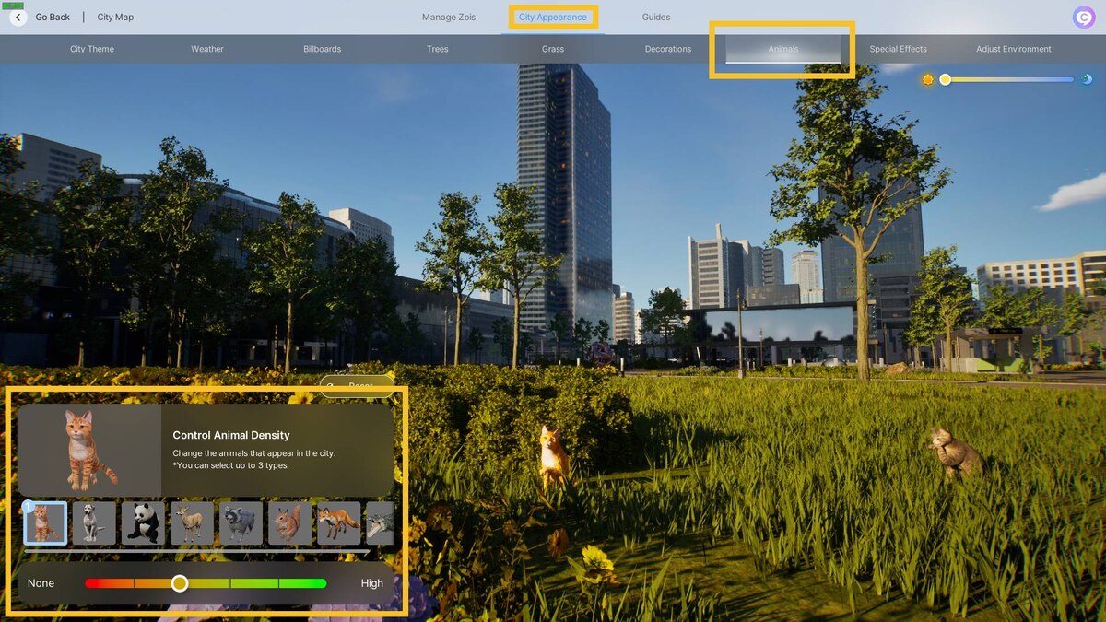Select the crocodile animal thumbnail
Screen dimensions: 1106x622
pos(380,523)
